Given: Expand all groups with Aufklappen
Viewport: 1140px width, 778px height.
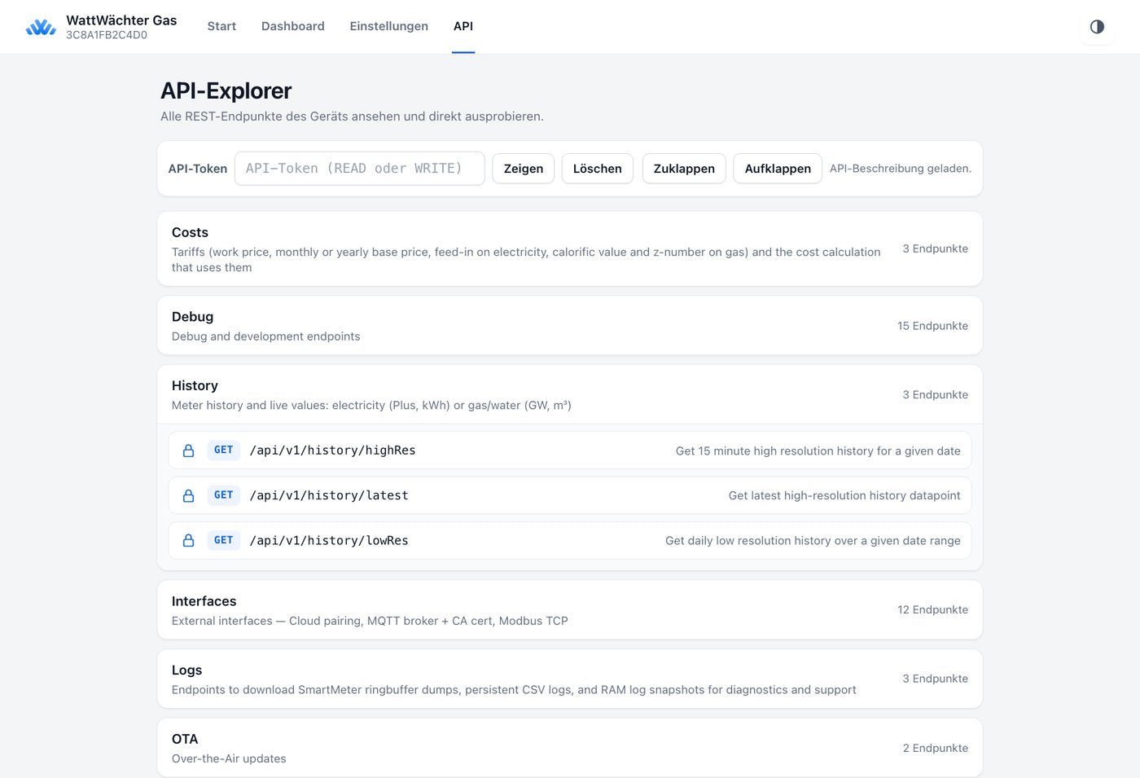Looking at the screenshot, I should [778, 169].
